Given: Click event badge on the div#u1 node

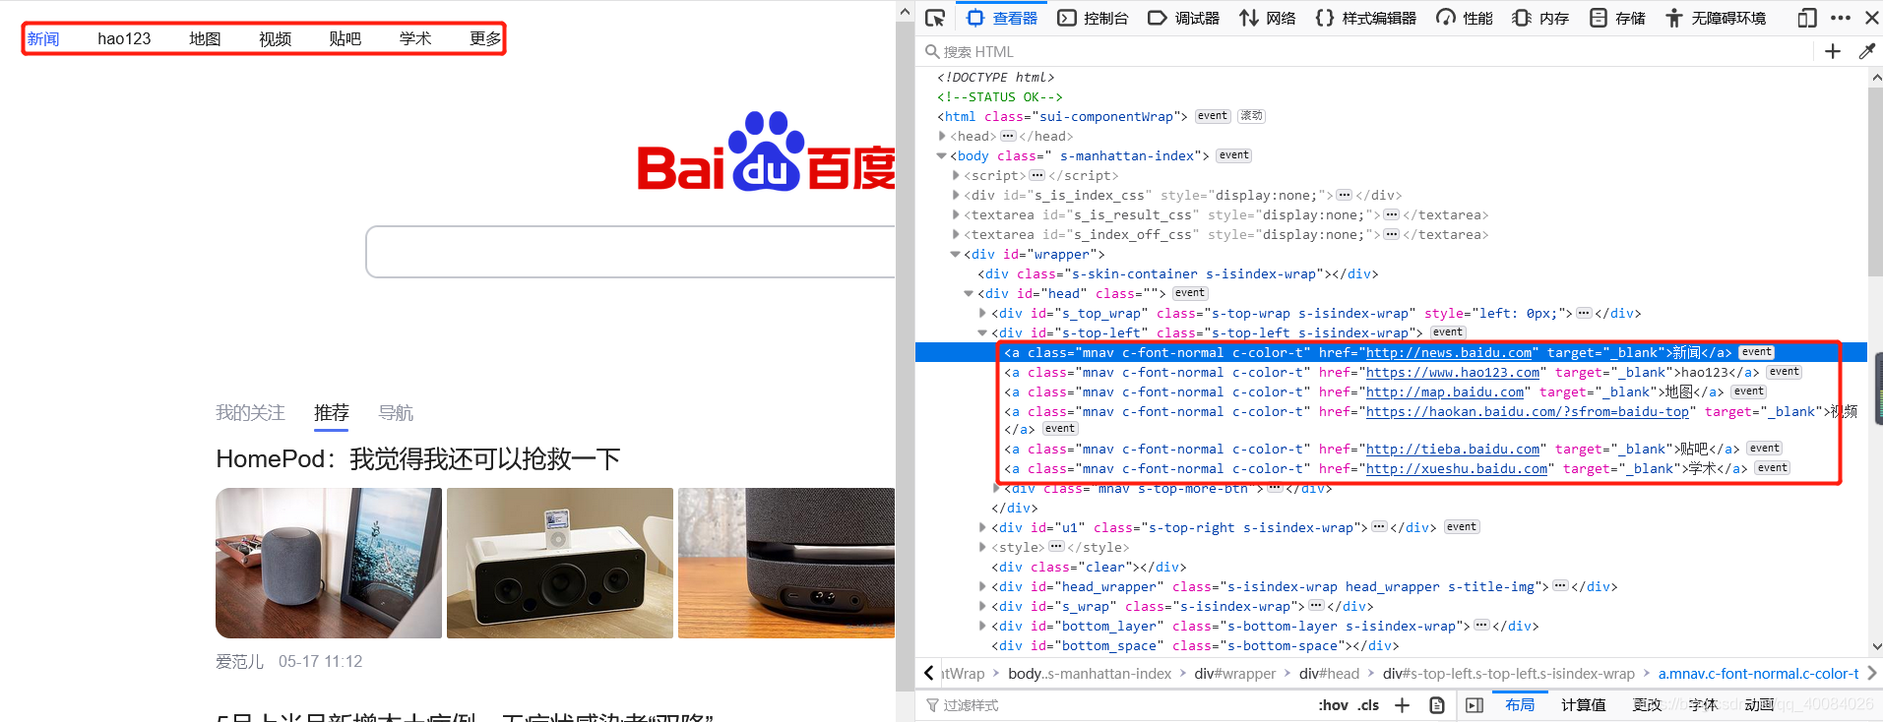Looking at the screenshot, I should pos(1462,527).
